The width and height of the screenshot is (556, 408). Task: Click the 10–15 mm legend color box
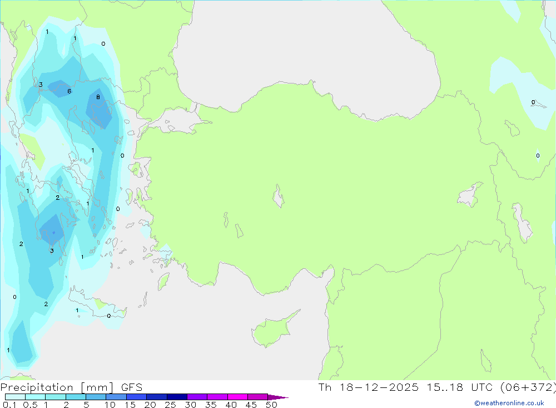click(116, 397)
